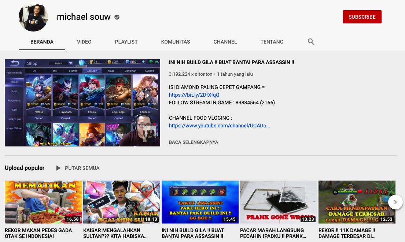This screenshot has height=242, width=405.
Task: Click title PACAR MARAH LANGSUNG PECAHIN IPADKU
Action: point(273,233)
